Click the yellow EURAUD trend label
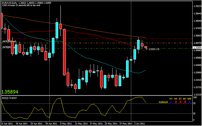This screenshot has height=126, width=202. click(x=163, y=102)
